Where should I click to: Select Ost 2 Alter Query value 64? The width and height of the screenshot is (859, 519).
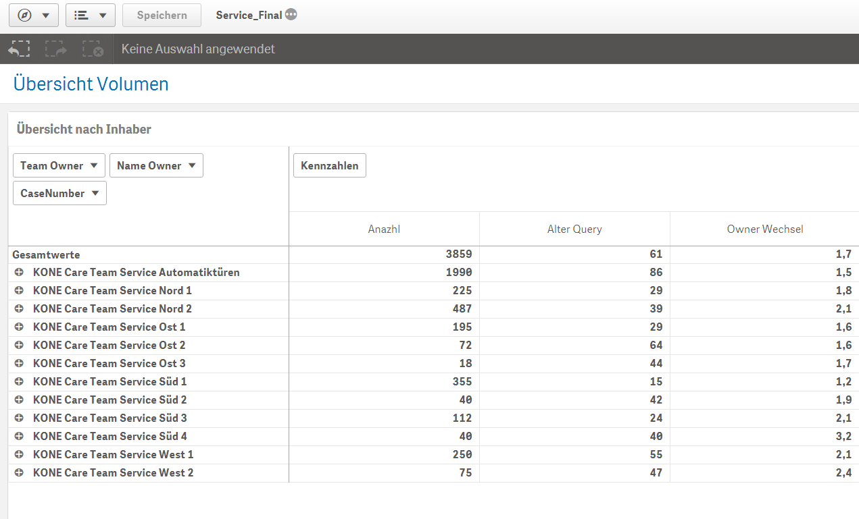coord(656,346)
